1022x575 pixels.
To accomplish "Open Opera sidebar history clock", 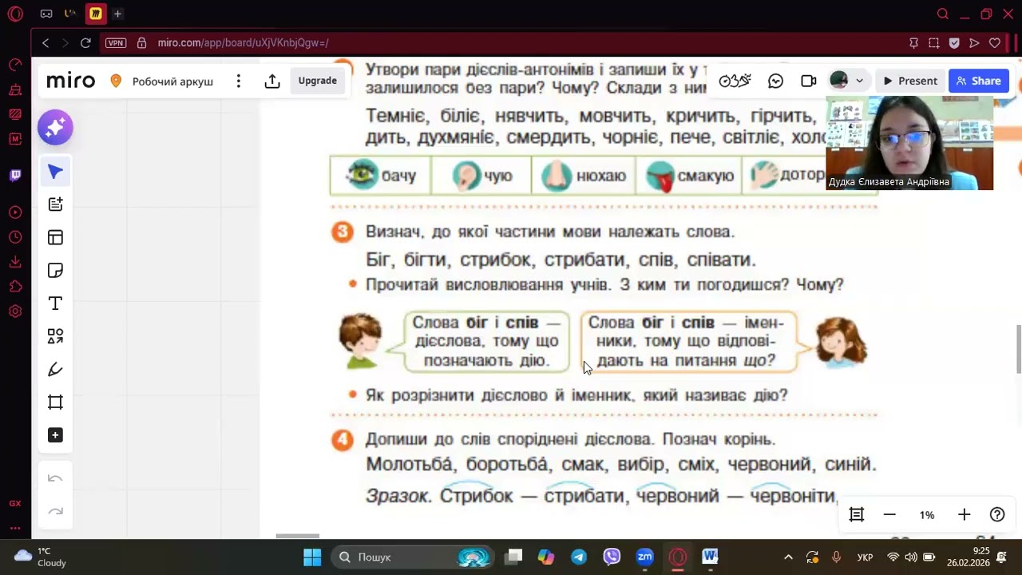I will click(15, 237).
